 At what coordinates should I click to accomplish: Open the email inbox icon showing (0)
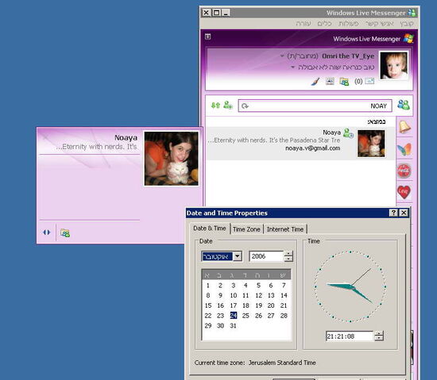(x=369, y=81)
